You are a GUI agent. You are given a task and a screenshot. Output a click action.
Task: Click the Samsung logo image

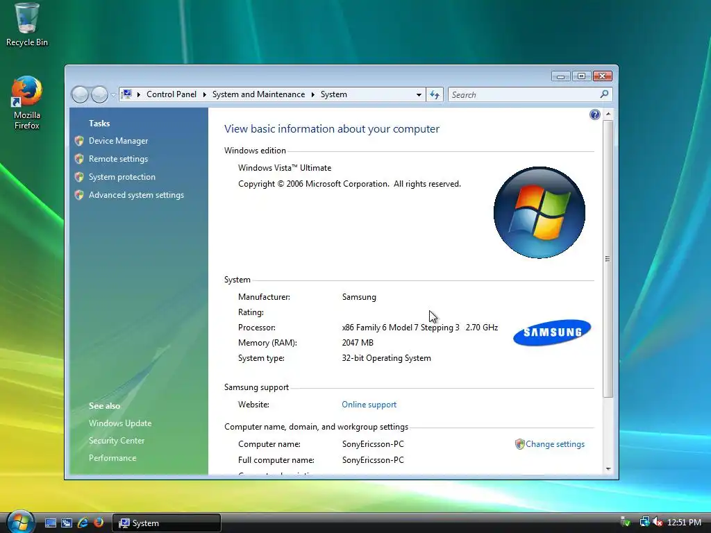552,332
